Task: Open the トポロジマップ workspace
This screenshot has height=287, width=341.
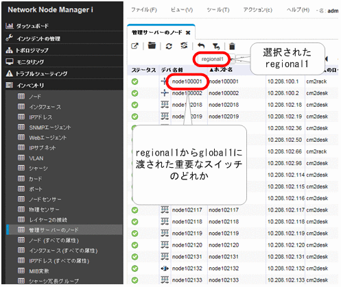Action: point(32,50)
